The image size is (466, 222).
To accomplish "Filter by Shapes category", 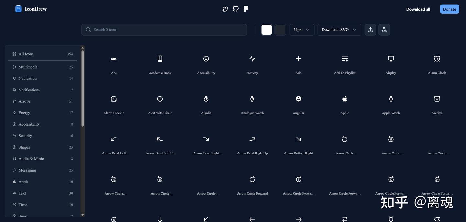I will 43,147.
